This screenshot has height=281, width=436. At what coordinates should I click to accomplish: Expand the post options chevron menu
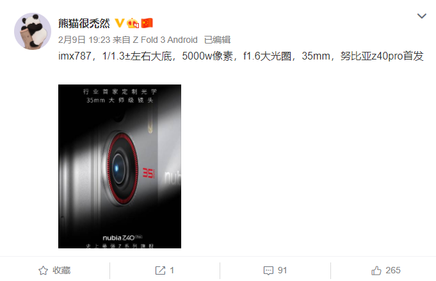coord(421,16)
